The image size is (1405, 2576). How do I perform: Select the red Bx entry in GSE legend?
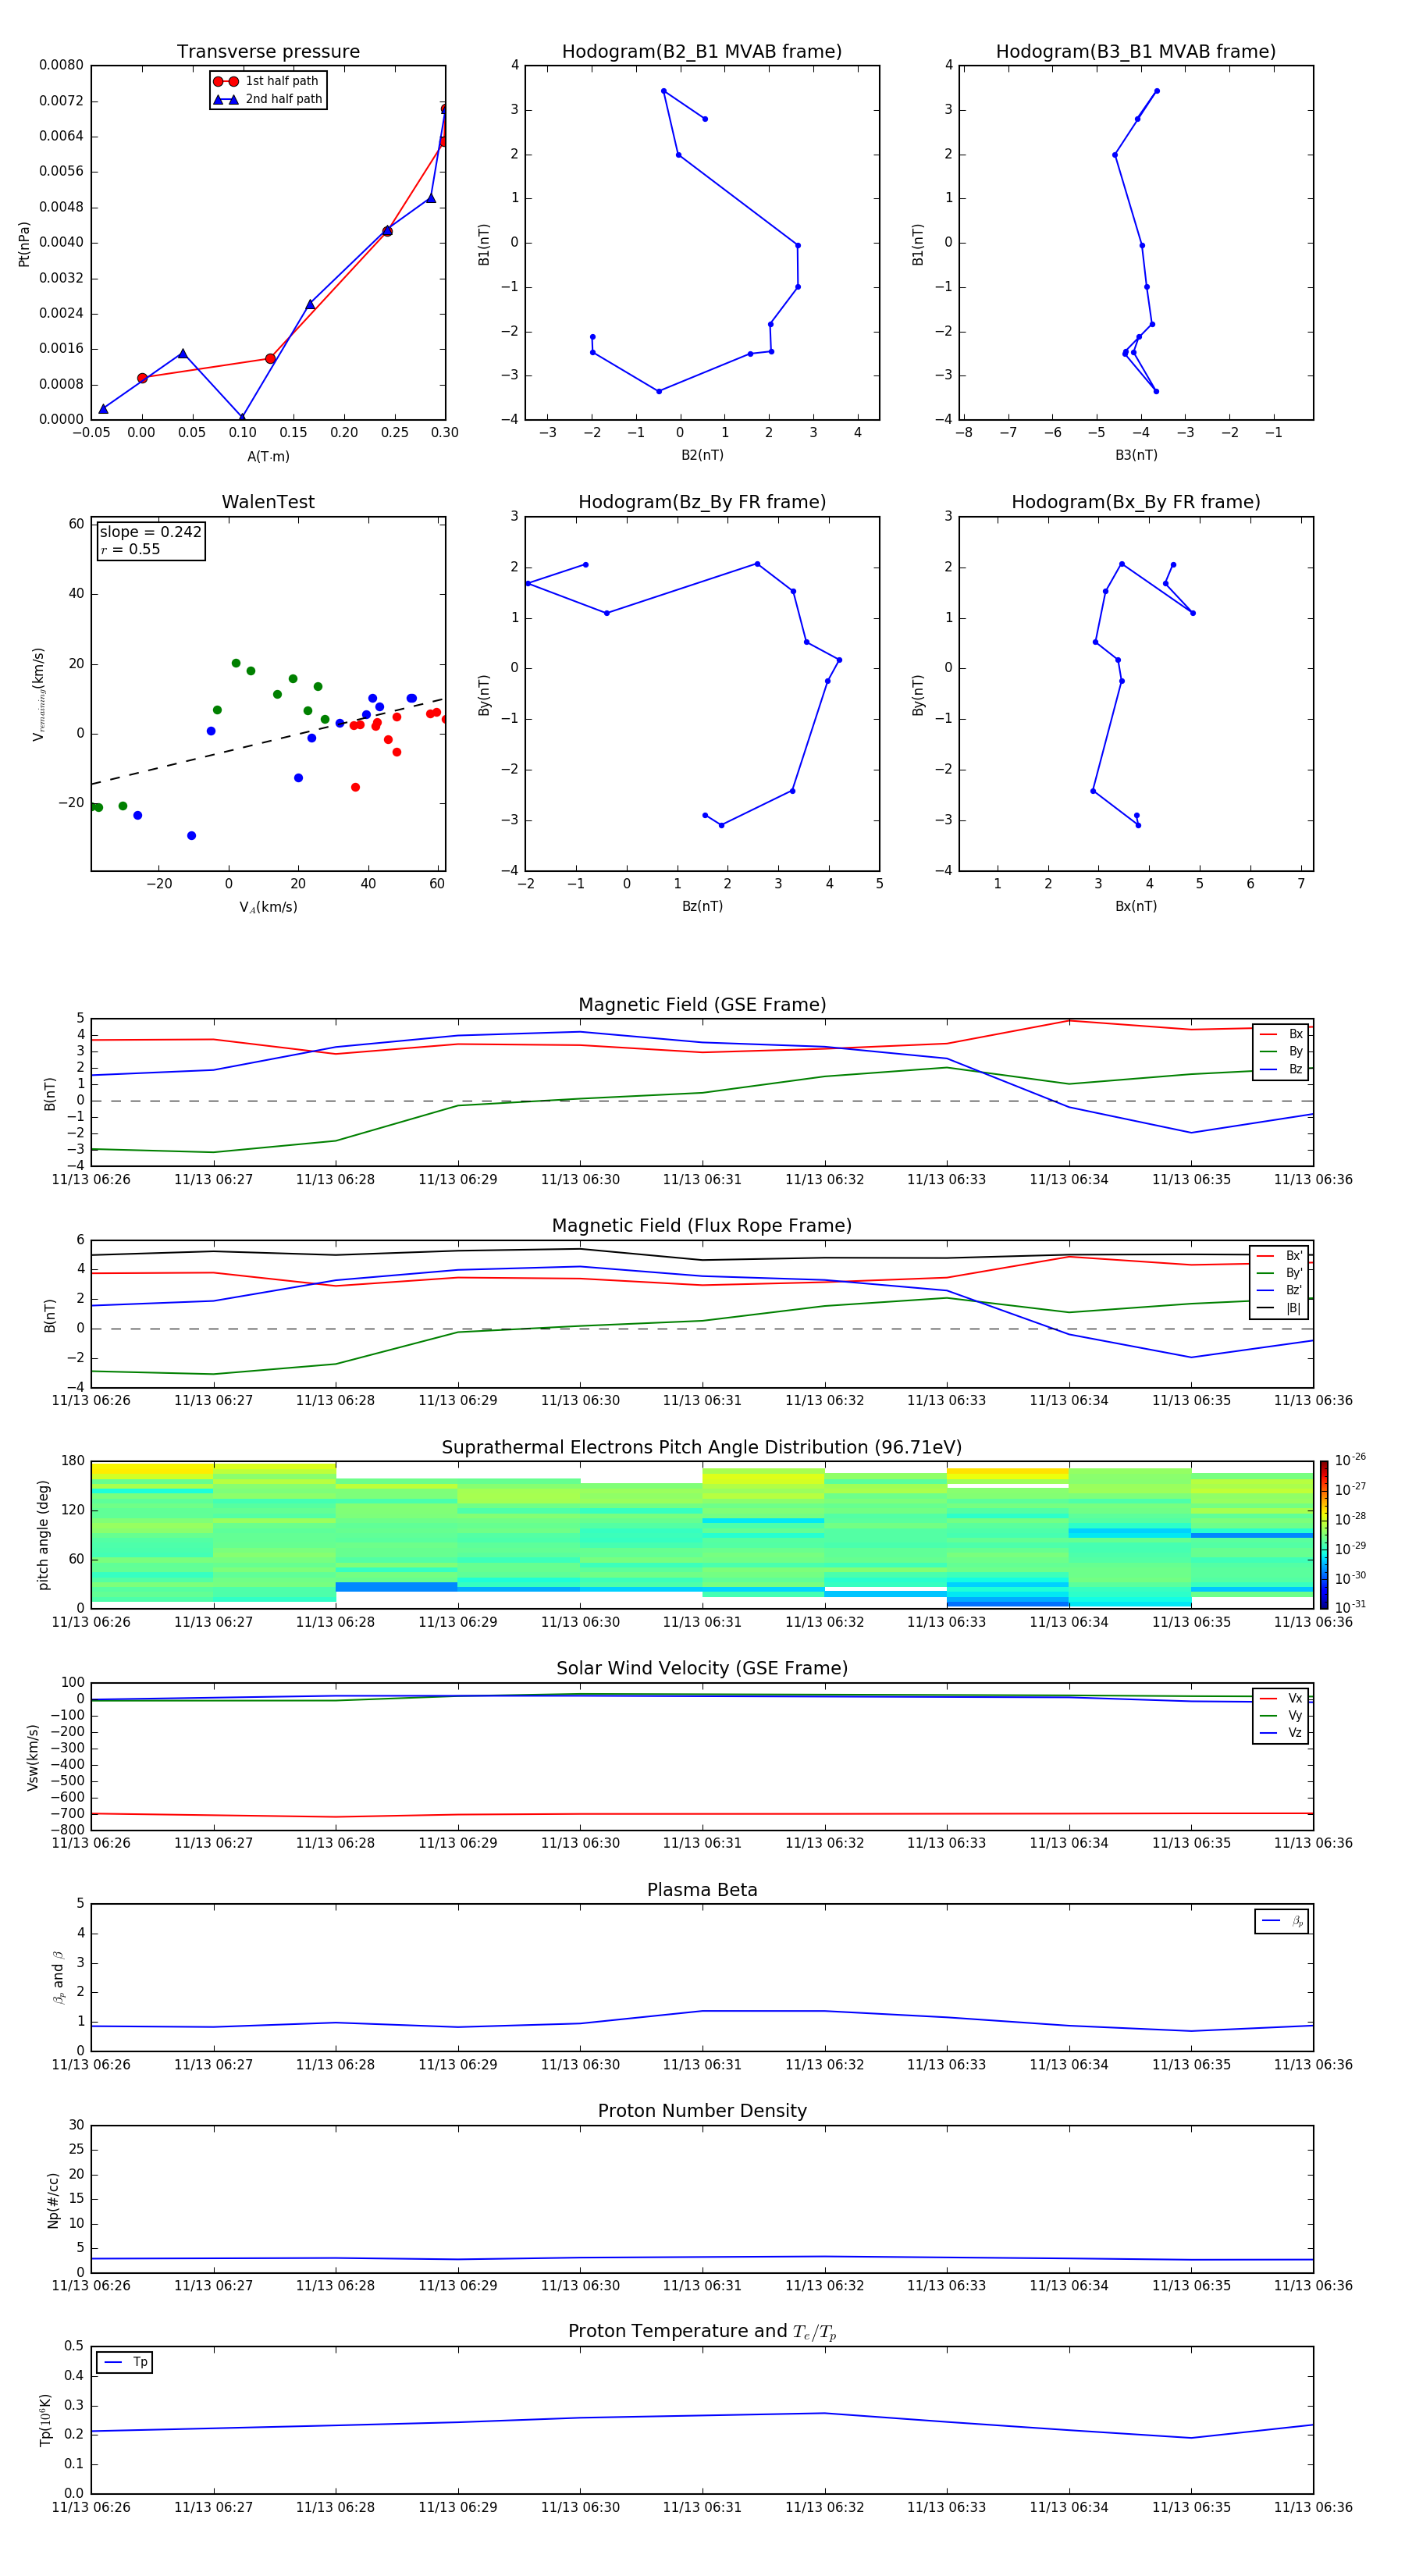pos(1281,1035)
